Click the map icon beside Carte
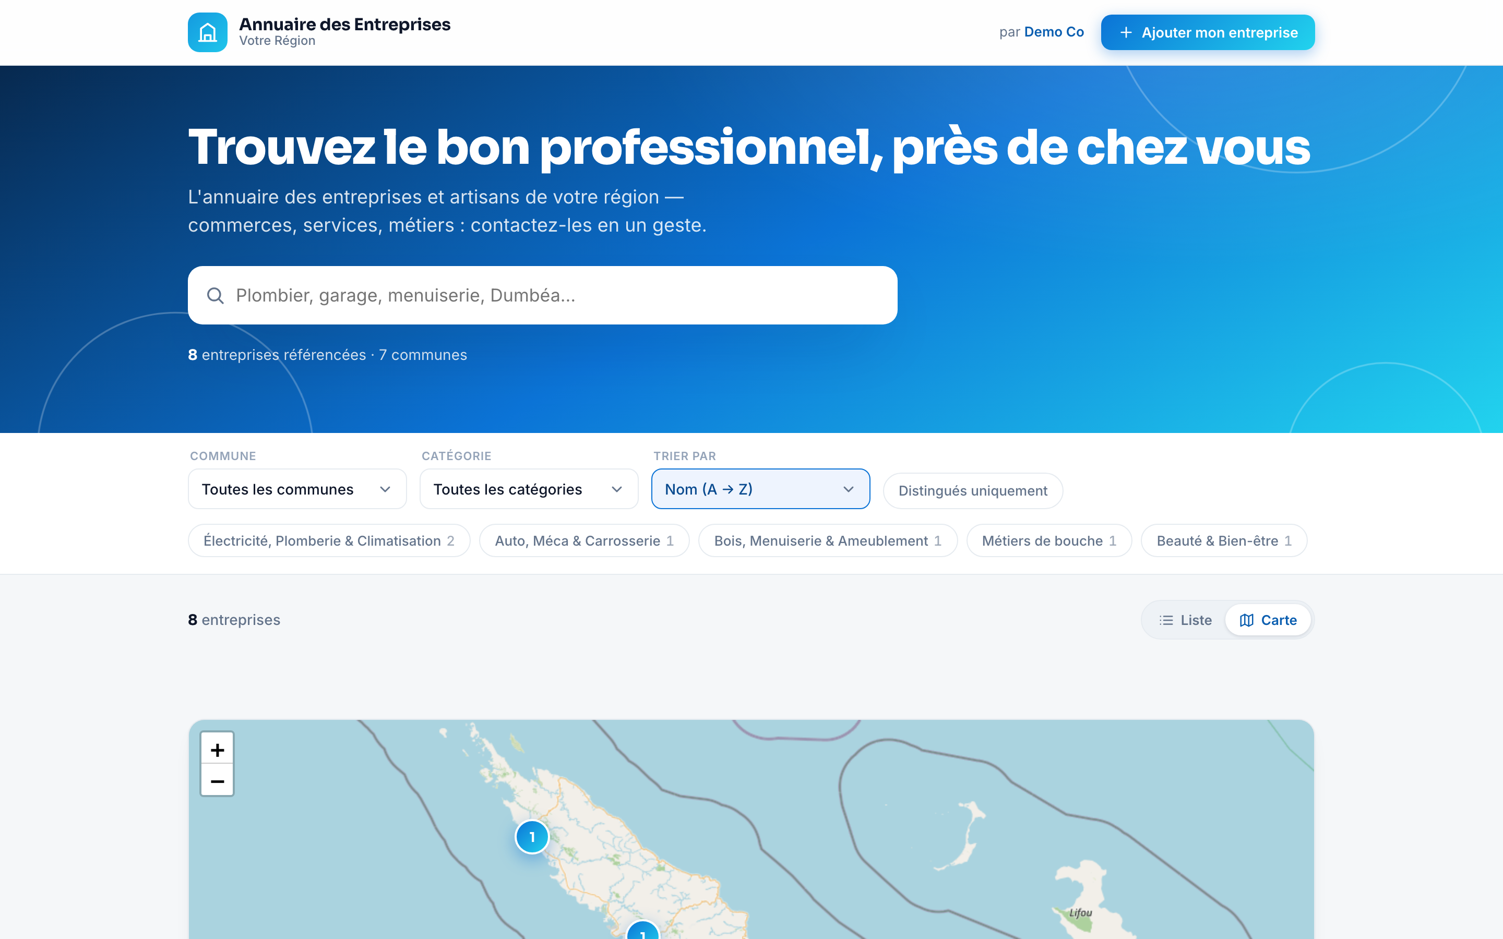Viewport: 1503px width, 939px height. pyautogui.click(x=1246, y=620)
